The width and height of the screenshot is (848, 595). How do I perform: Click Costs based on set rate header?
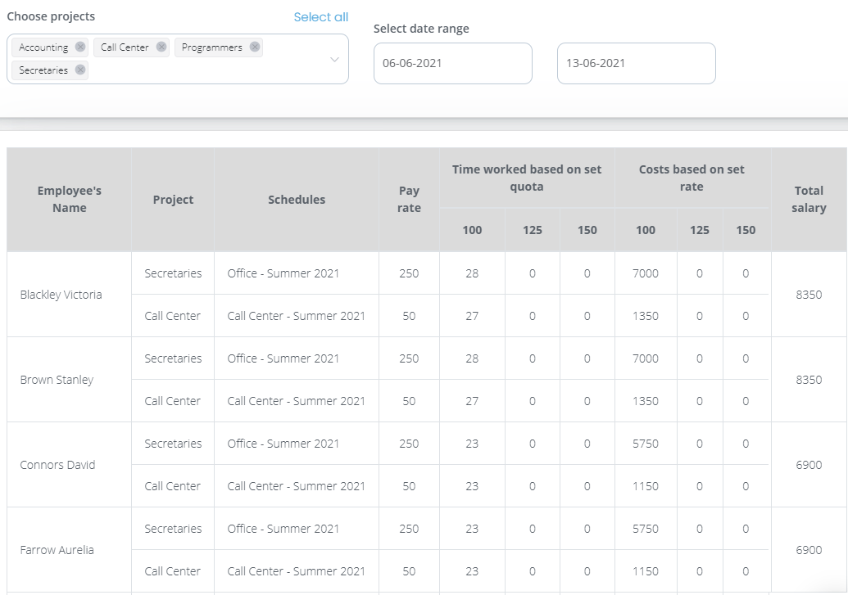692,178
